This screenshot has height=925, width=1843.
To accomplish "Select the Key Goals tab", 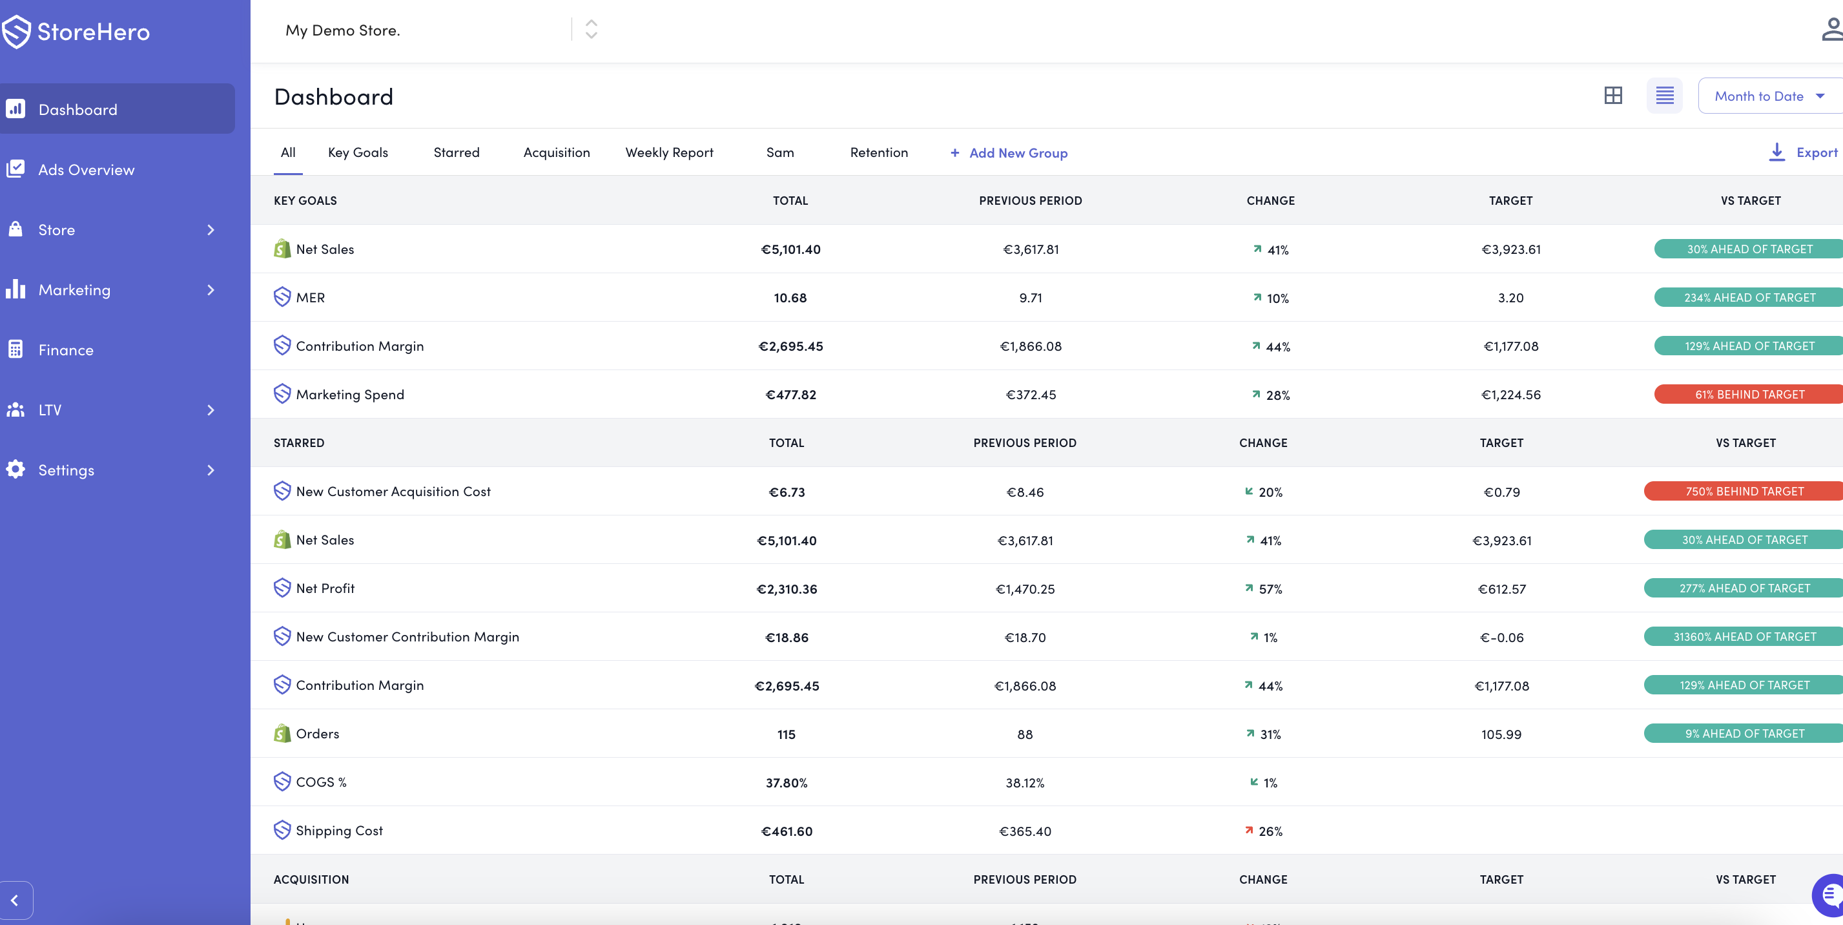I will pos(358,152).
